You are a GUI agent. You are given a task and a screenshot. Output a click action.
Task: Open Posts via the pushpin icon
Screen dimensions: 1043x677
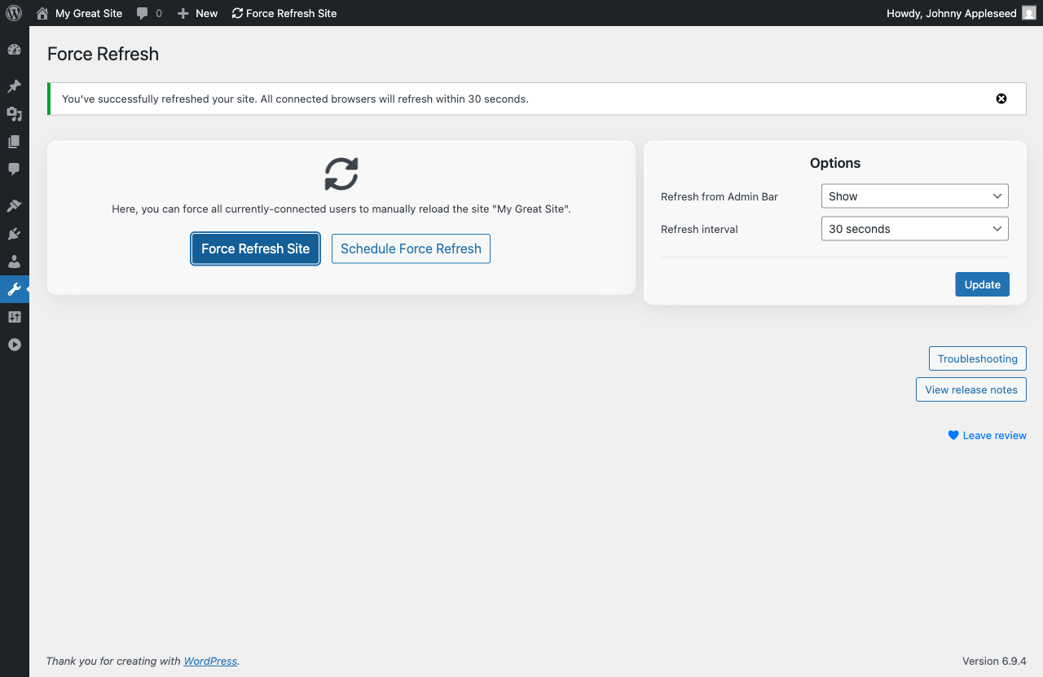14,86
